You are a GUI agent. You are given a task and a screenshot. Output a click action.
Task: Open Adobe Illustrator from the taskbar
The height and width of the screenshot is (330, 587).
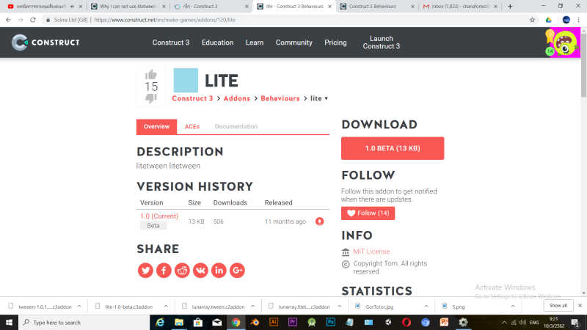click(x=274, y=322)
